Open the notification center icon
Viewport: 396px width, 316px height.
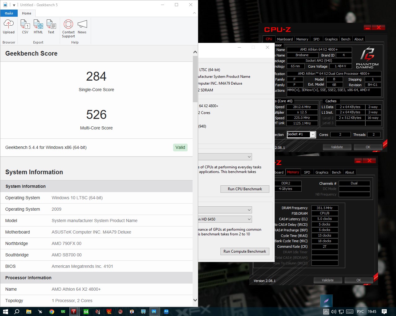tap(384, 311)
